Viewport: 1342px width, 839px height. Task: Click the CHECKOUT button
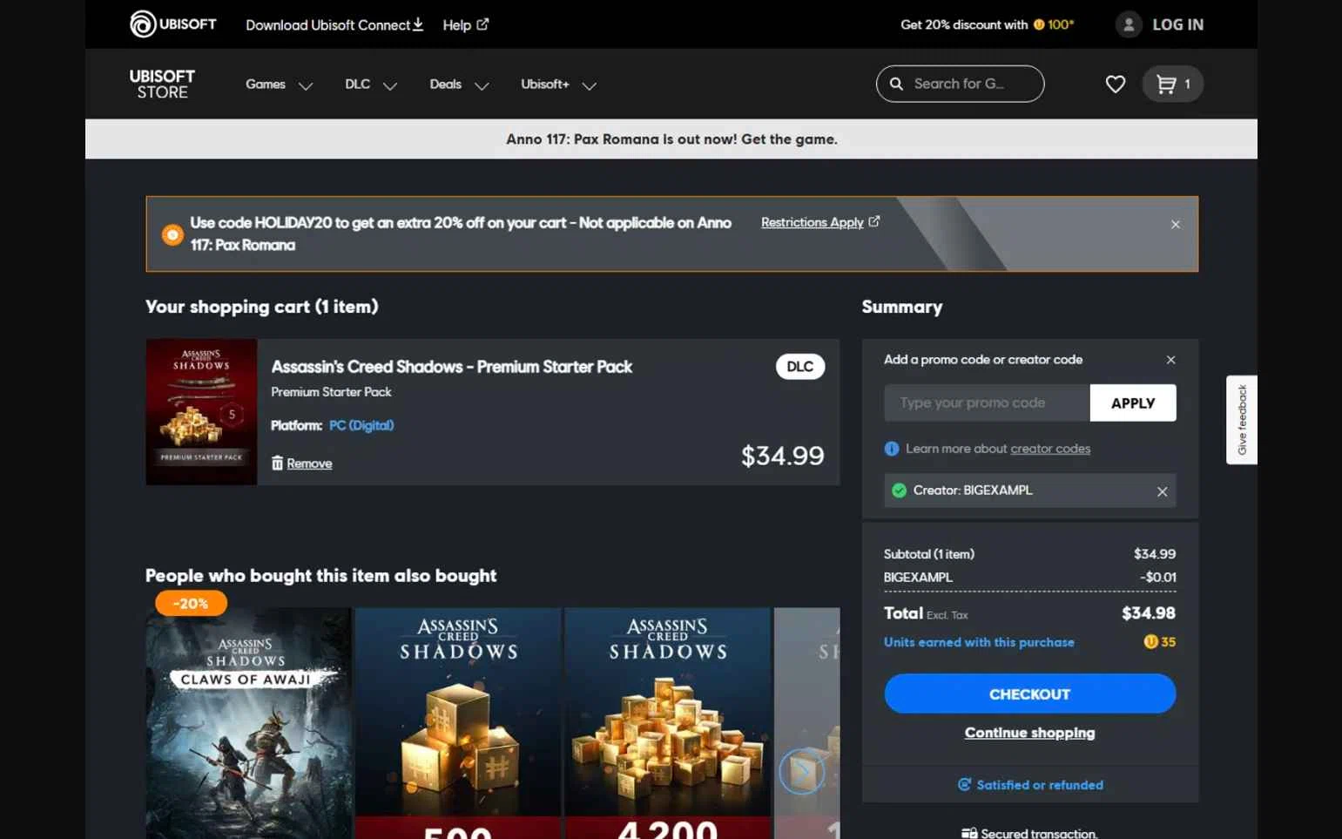coord(1029,694)
